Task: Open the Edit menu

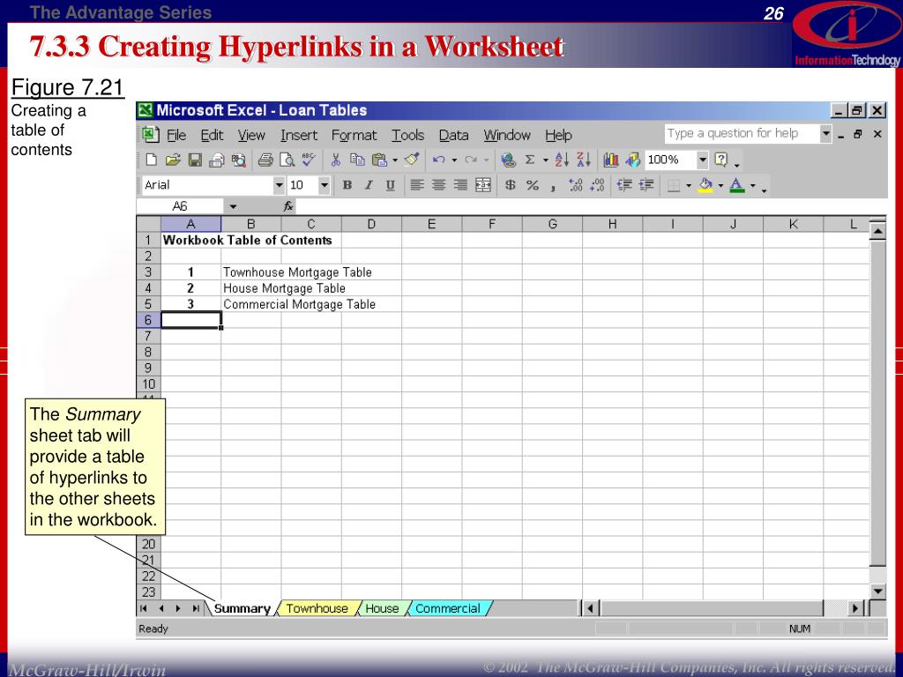Action: tap(212, 135)
